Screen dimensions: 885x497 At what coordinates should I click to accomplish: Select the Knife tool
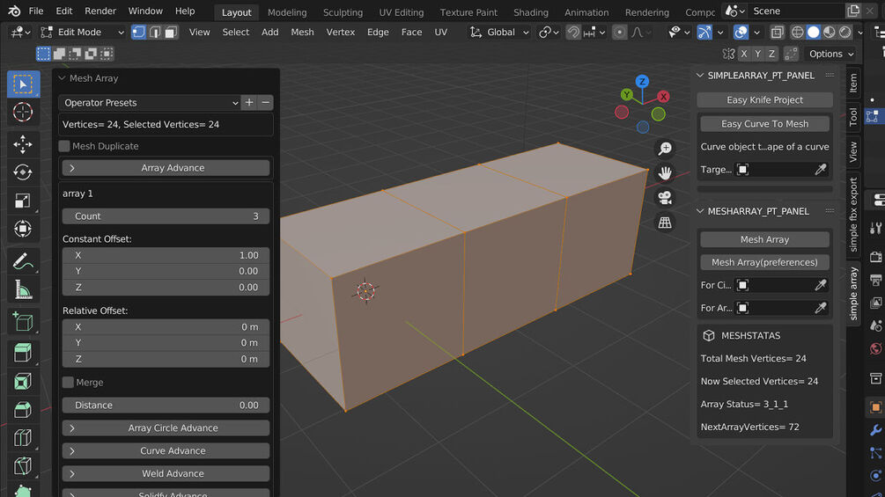(23, 466)
